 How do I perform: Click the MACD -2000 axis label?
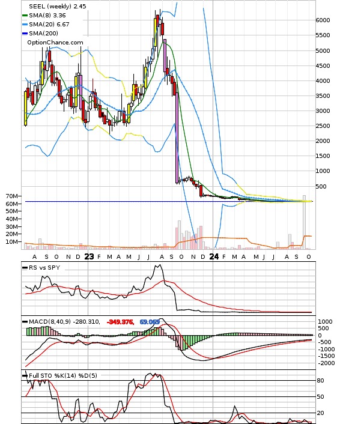tap(326, 363)
